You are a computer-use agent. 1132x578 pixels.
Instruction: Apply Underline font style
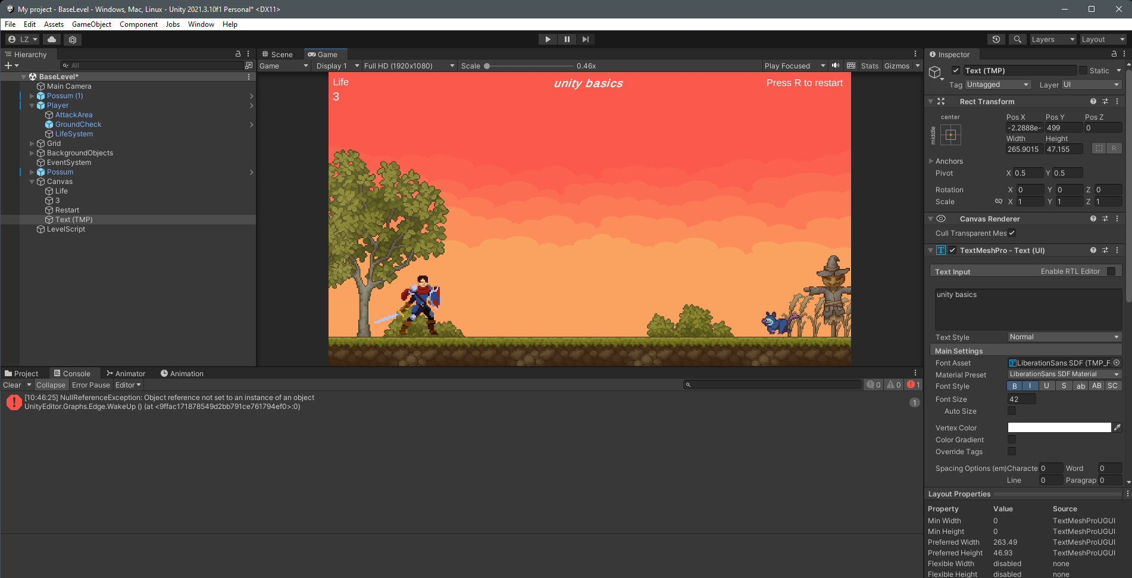point(1046,386)
